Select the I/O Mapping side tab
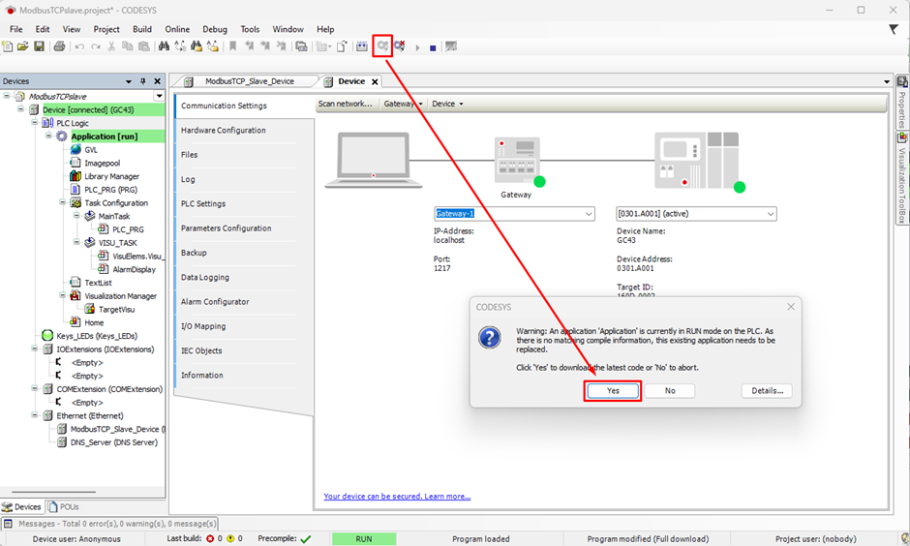 pos(203,326)
